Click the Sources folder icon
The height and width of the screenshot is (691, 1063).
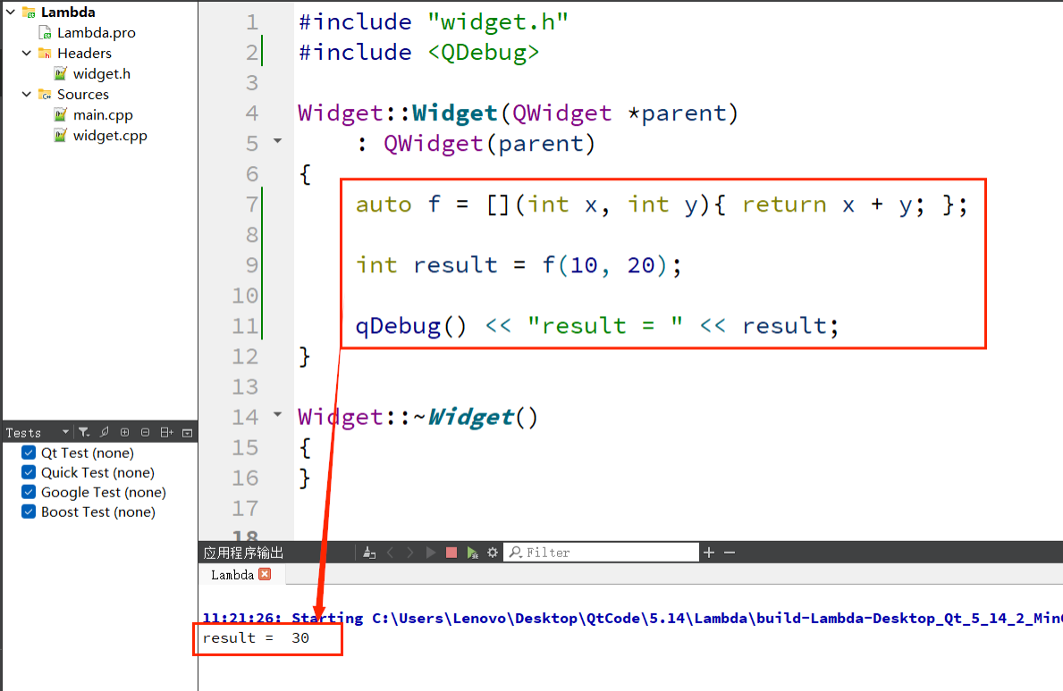point(45,94)
